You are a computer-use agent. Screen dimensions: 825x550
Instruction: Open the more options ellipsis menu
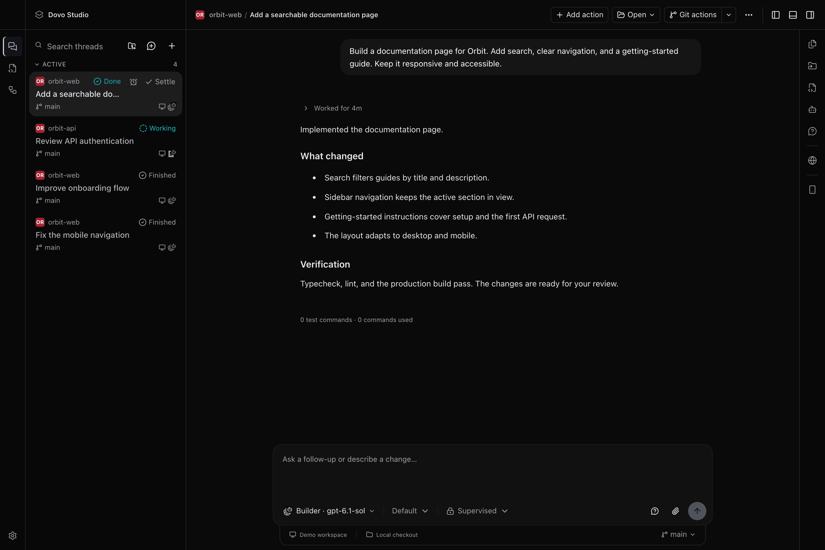pyautogui.click(x=749, y=15)
